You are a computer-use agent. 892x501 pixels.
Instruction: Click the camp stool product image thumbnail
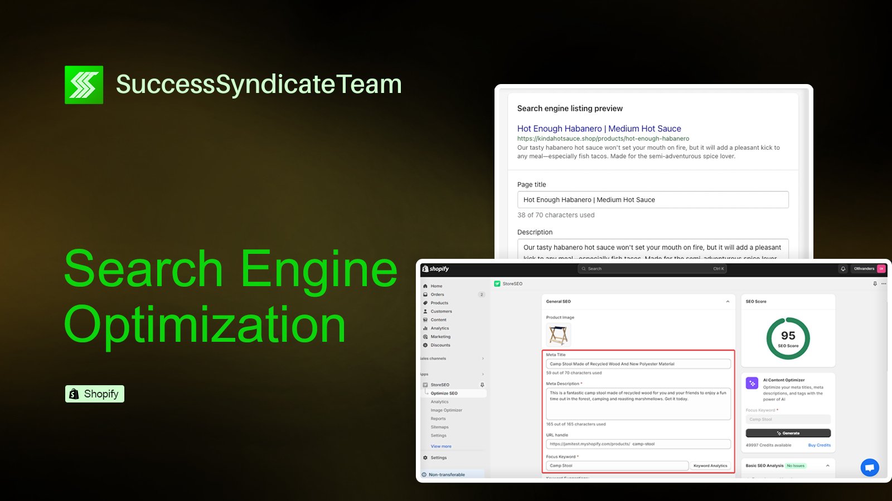pyautogui.click(x=558, y=335)
